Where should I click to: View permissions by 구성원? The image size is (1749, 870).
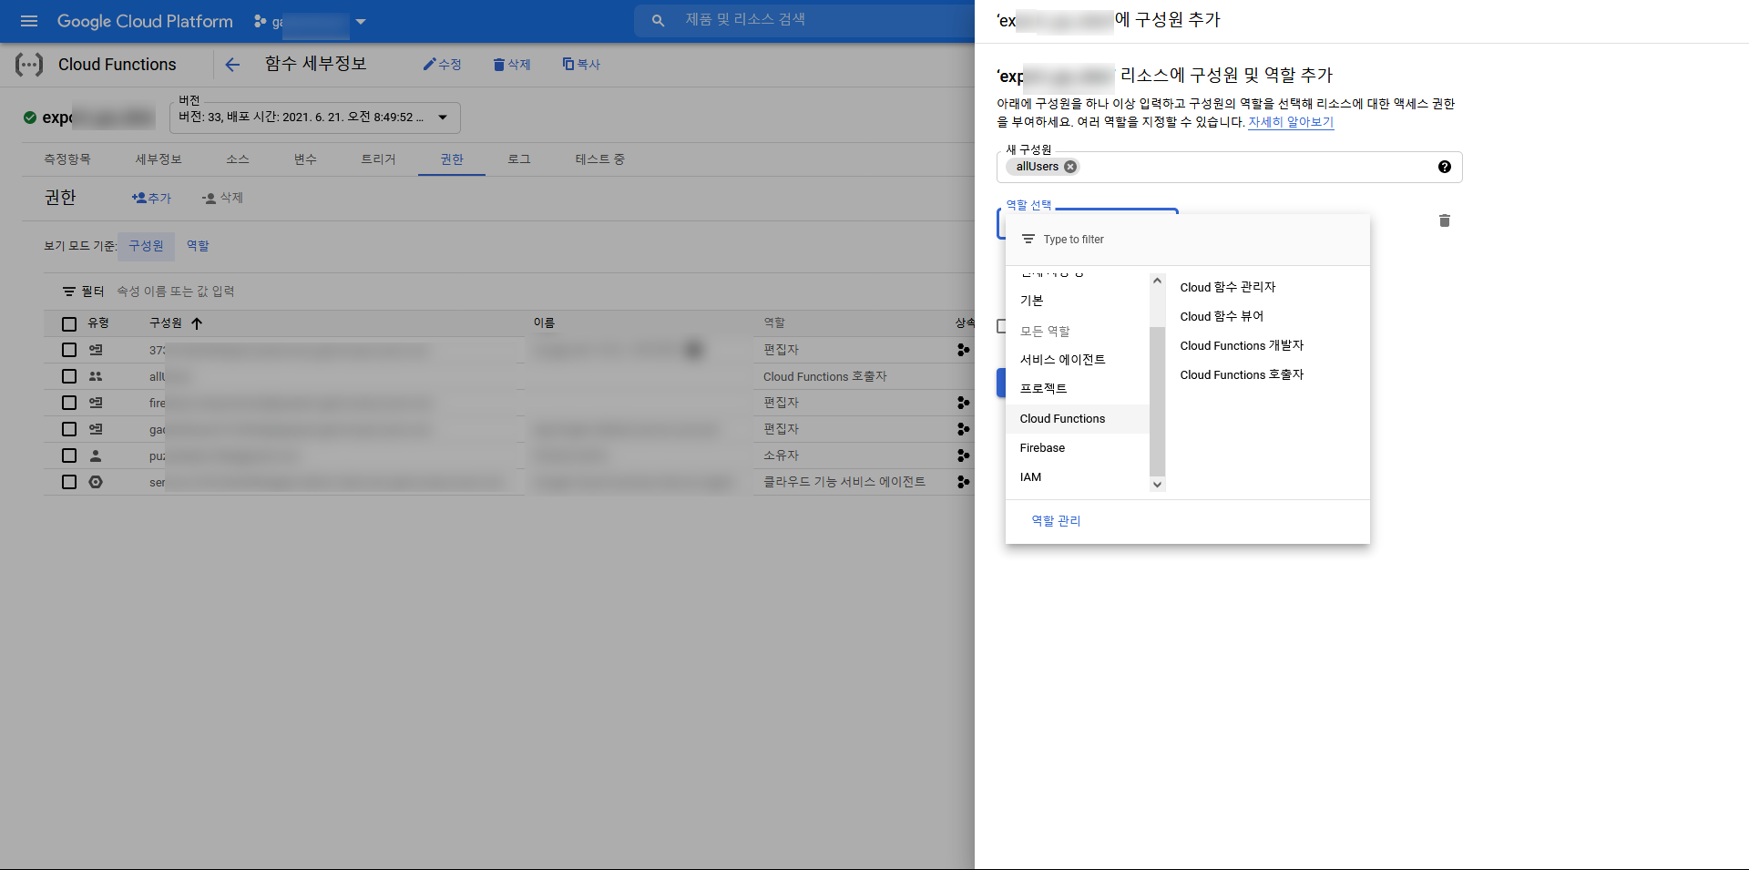point(146,246)
